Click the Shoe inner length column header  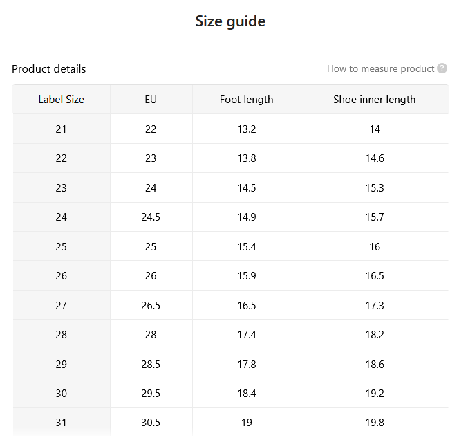375,100
